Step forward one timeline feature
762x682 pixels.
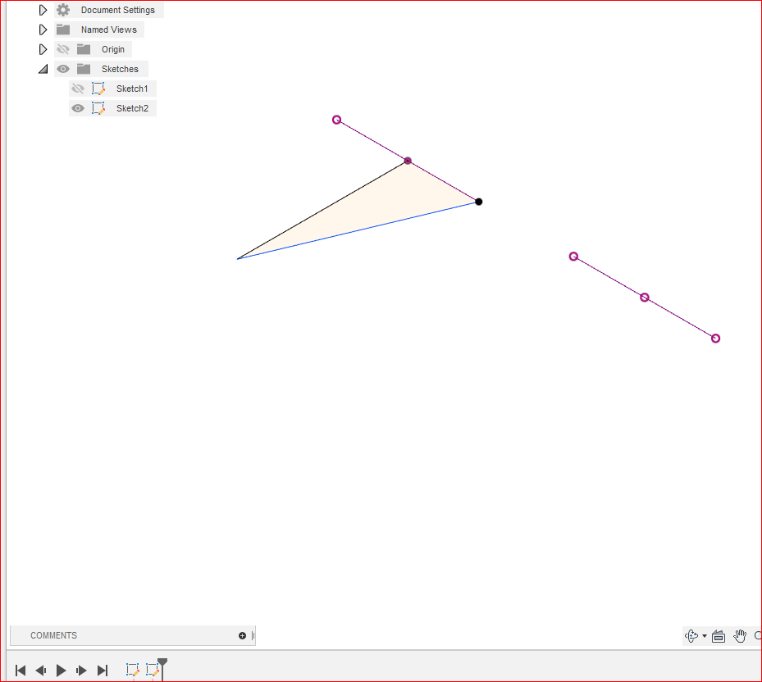pos(82,671)
